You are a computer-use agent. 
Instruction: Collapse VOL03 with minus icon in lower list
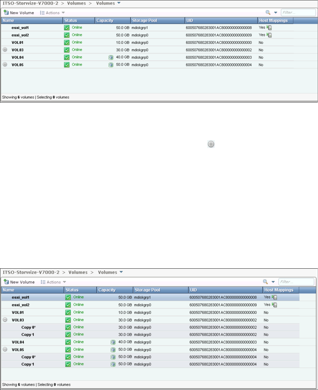coord(5,320)
